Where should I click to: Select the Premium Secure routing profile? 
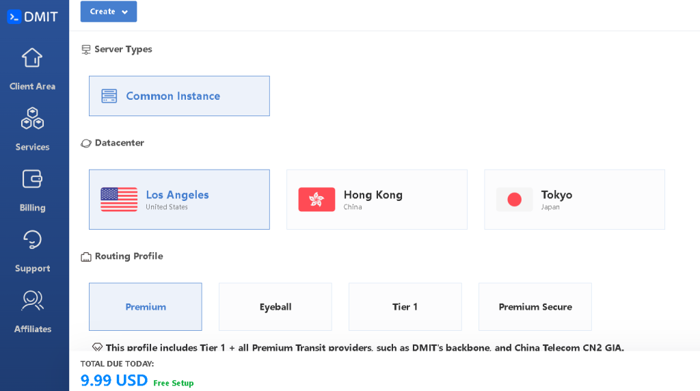click(x=535, y=307)
